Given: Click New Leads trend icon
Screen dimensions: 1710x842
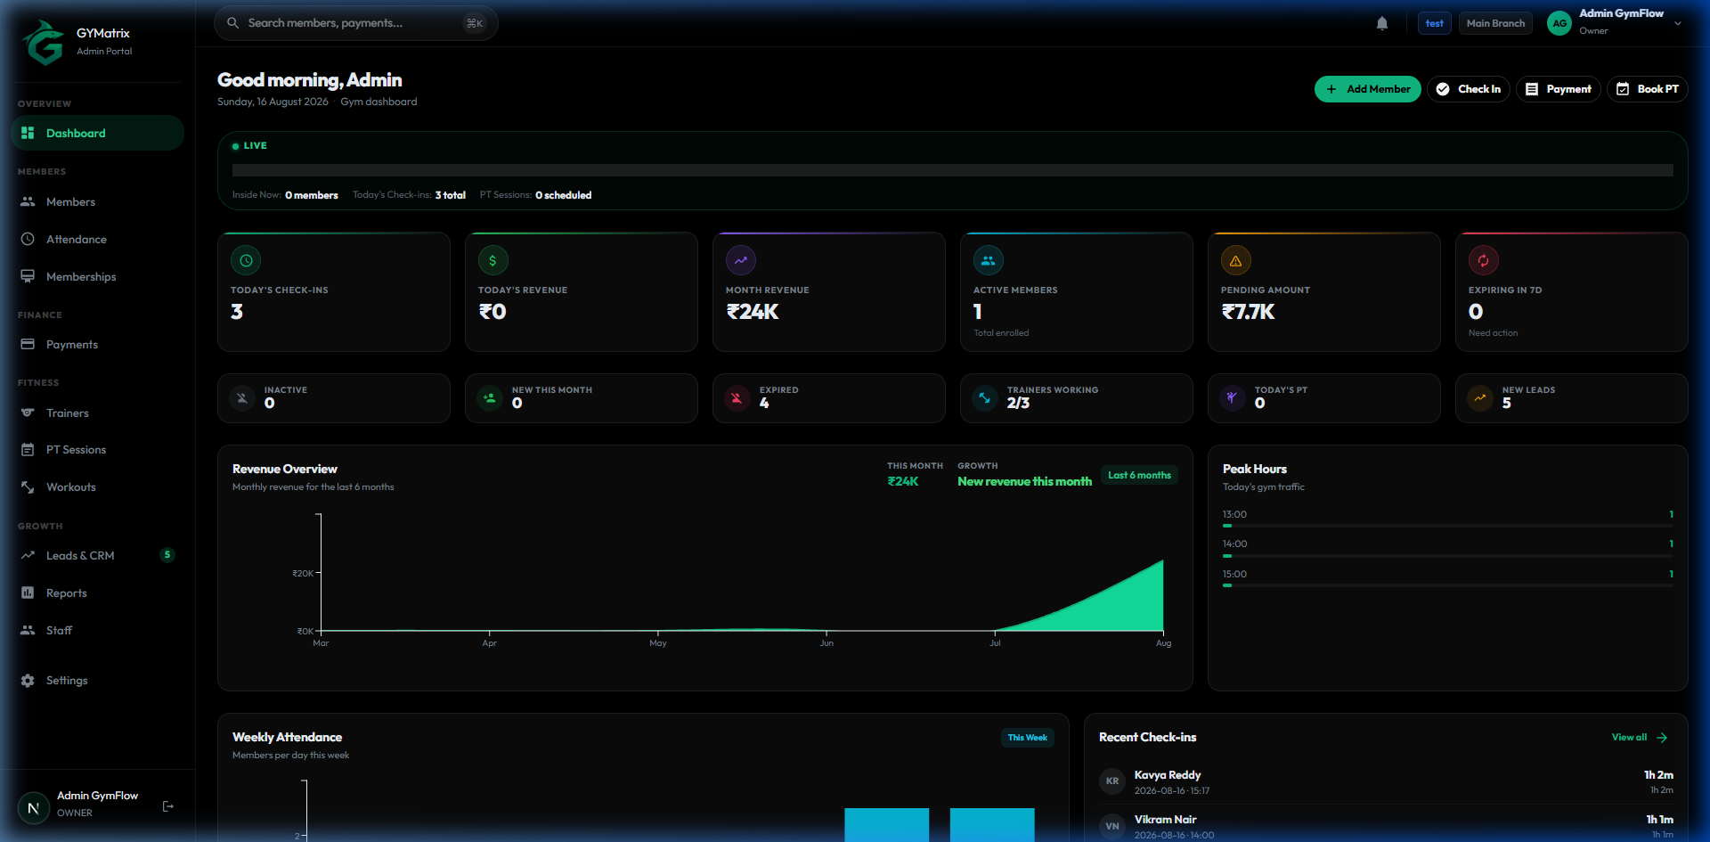Looking at the screenshot, I should 1480,398.
